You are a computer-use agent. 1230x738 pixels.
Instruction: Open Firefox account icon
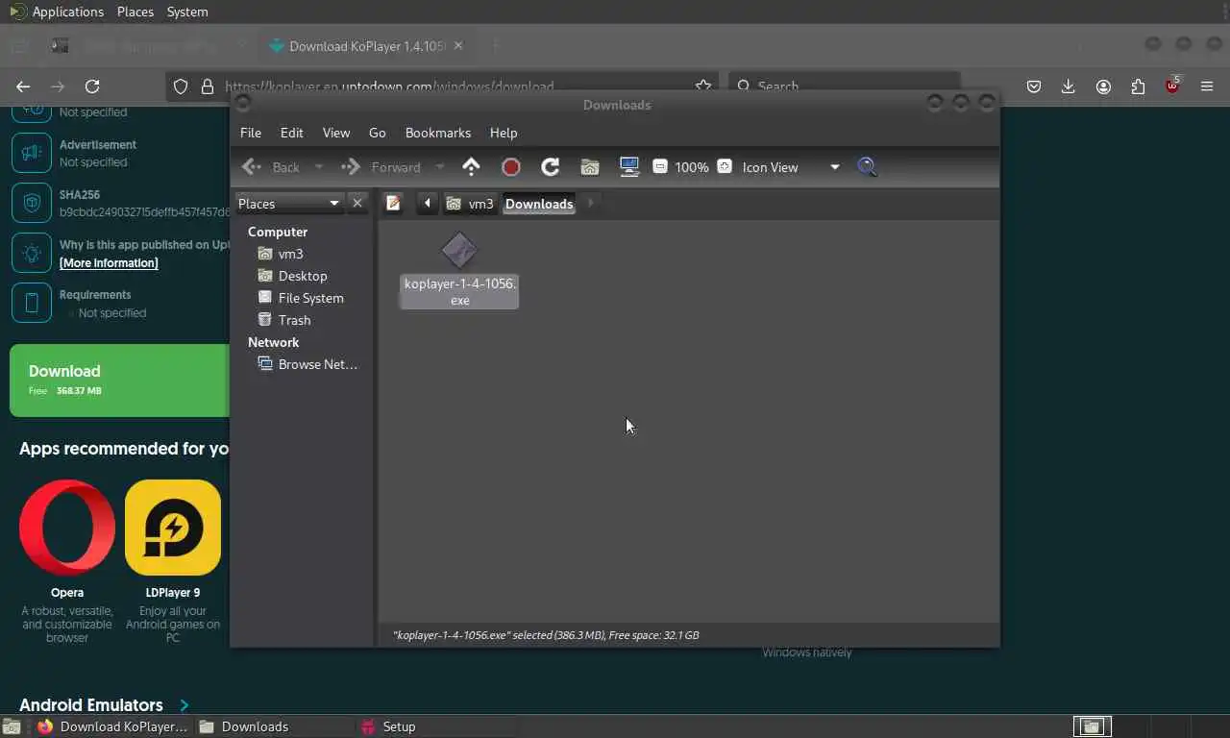(x=1103, y=86)
